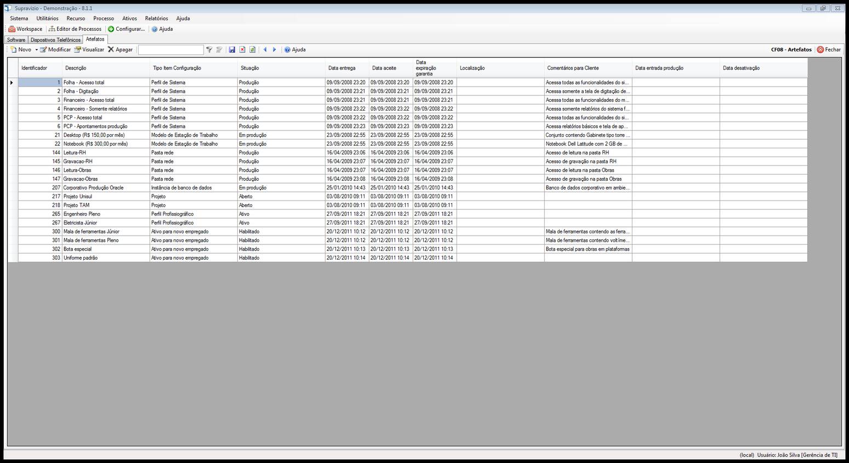Clear filter using grey funnel icon
849x463 pixels.
pos(219,50)
